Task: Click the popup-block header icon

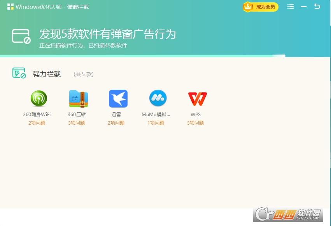Action: 21,36
